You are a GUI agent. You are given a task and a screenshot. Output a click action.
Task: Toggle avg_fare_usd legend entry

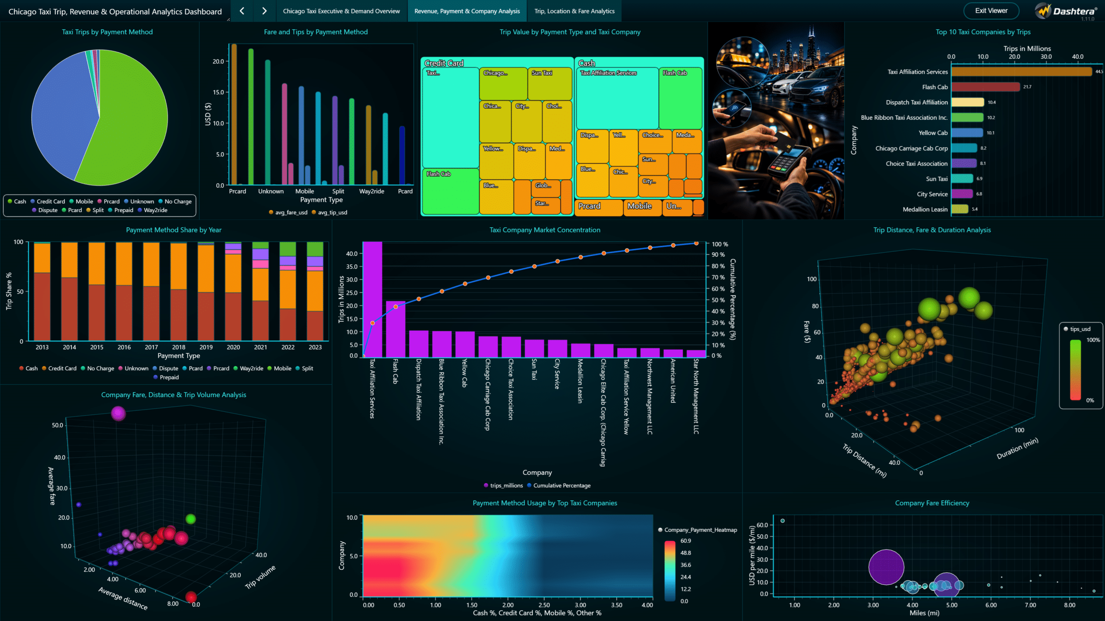pyautogui.click(x=288, y=212)
